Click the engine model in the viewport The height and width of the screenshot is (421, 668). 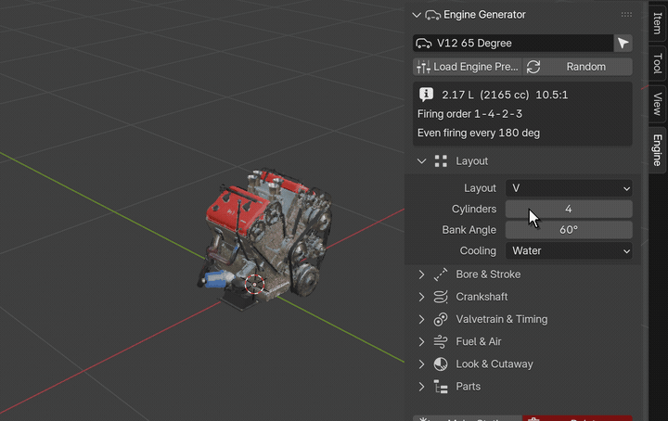264,238
